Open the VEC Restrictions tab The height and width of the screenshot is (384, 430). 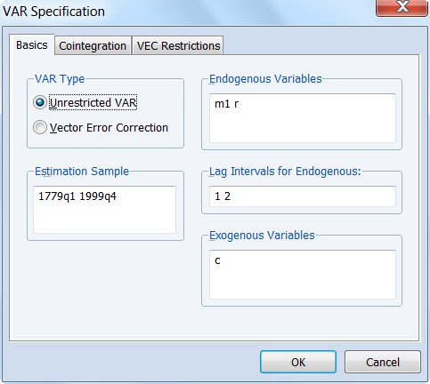tap(178, 45)
